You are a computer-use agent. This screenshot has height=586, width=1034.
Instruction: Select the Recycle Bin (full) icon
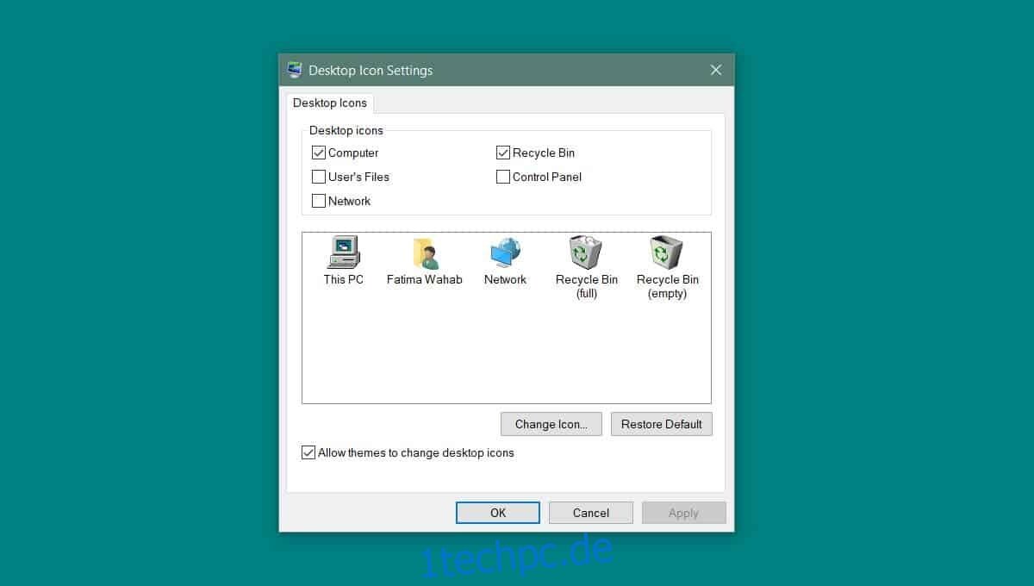click(x=586, y=252)
